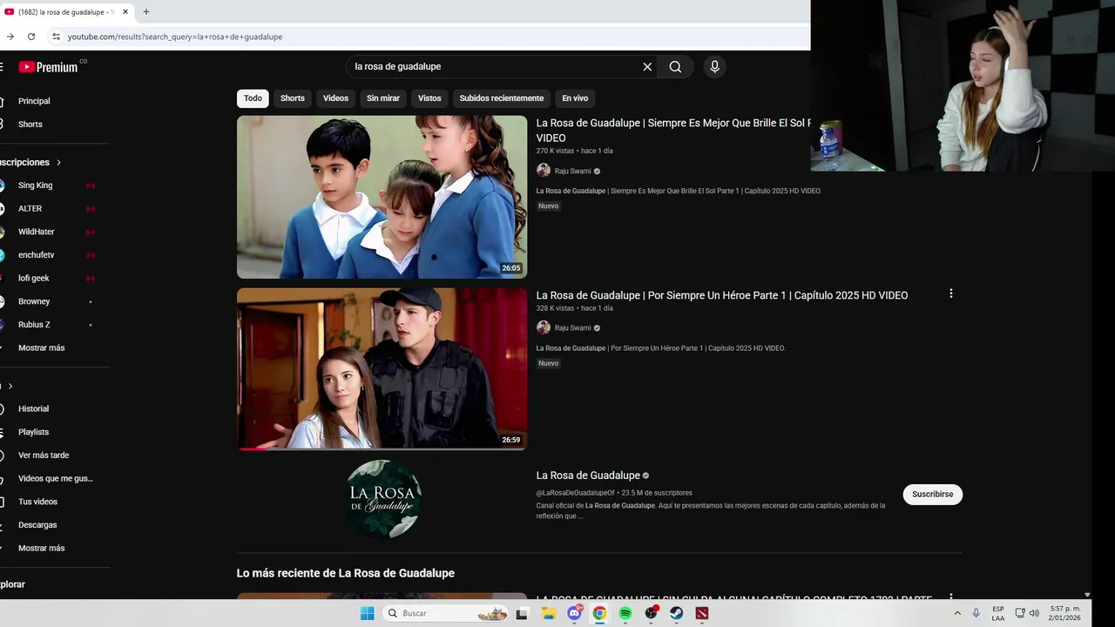
Task: Open video title Por Siempre Un Héroe Parte 1
Action: [x=722, y=295]
